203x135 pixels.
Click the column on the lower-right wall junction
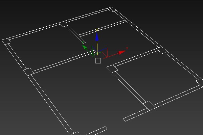pyautogui.click(x=149, y=105)
